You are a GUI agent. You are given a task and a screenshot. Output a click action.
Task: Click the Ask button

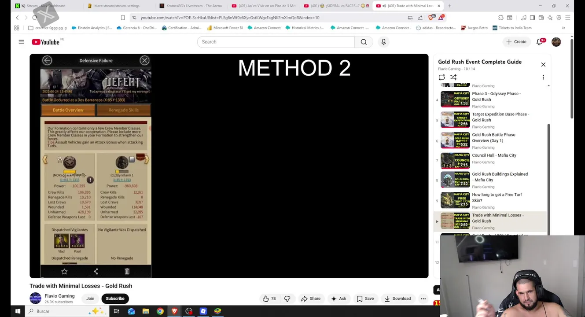(x=338, y=299)
